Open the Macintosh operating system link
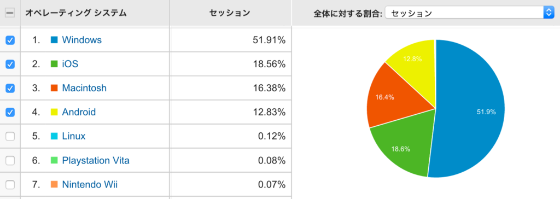Screen dimensions: 560x199 pos(84,88)
